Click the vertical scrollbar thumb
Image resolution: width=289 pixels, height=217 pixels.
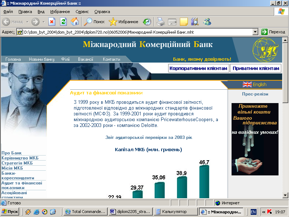click(285, 73)
